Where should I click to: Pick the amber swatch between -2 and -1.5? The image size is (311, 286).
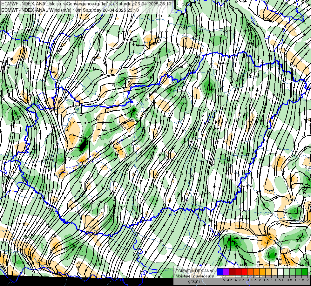(x=262, y=272)
